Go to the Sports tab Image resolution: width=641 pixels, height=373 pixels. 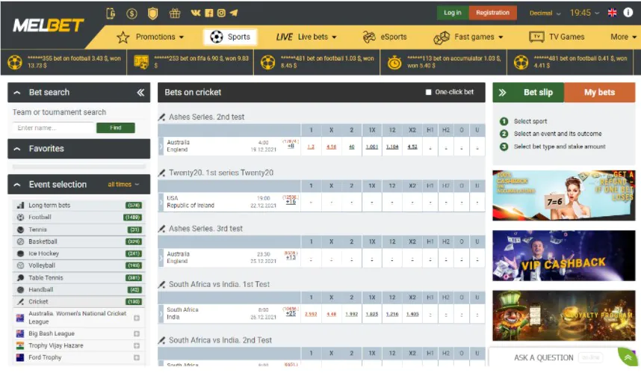coord(230,37)
